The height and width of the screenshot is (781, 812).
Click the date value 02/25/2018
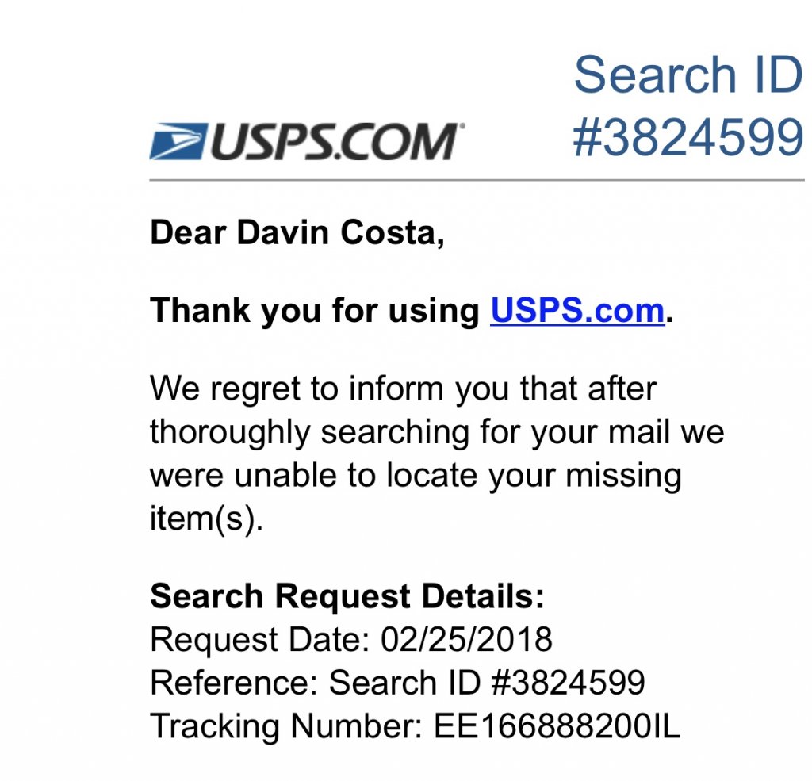(466, 639)
